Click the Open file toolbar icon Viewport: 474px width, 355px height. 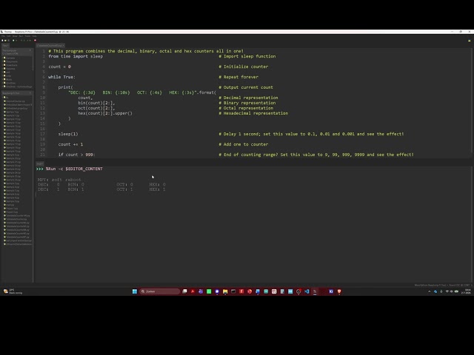[5, 41]
